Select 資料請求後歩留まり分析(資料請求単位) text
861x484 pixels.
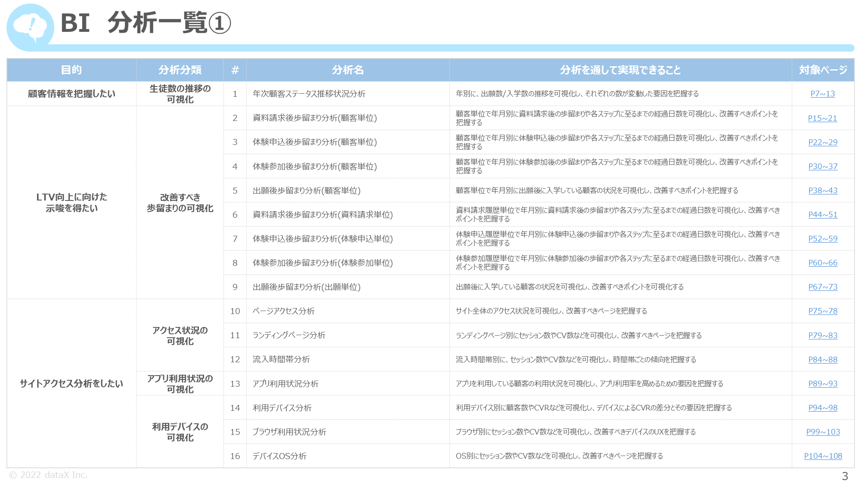pos(322,214)
